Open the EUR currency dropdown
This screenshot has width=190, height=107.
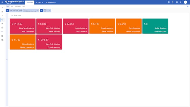point(47,10)
